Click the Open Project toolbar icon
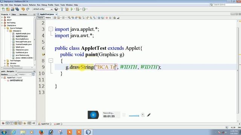The image size is (241, 135). point(12,9)
